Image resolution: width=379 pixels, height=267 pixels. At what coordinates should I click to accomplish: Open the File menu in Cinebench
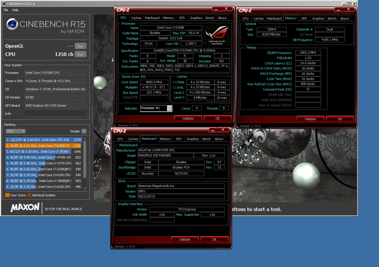coord(6,10)
